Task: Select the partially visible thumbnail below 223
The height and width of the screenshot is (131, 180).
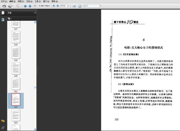Action: 16,128
